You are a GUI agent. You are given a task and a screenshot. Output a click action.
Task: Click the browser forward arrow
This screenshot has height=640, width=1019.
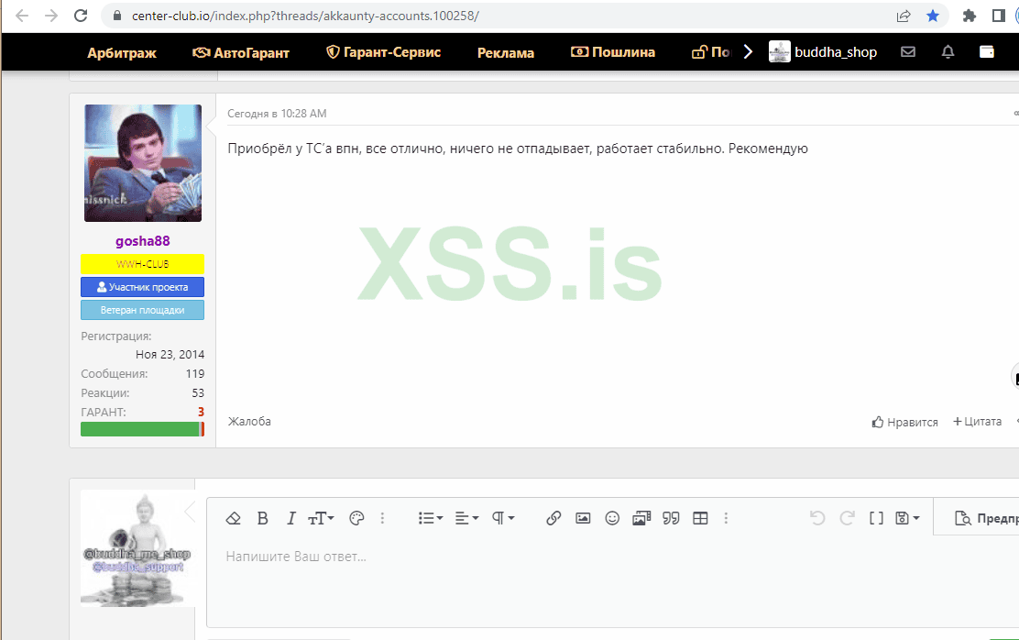click(51, 16)
